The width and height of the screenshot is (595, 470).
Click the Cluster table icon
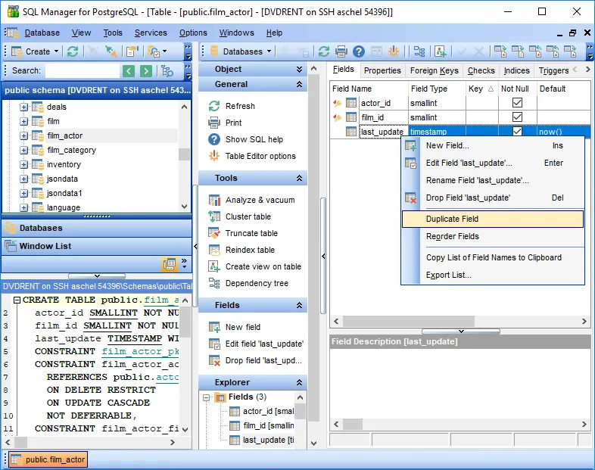[x=214, y=216]
